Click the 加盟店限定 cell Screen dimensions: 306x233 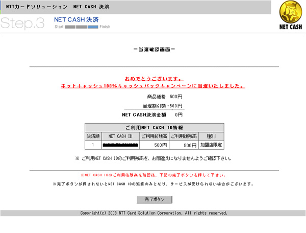coord(211,145)
